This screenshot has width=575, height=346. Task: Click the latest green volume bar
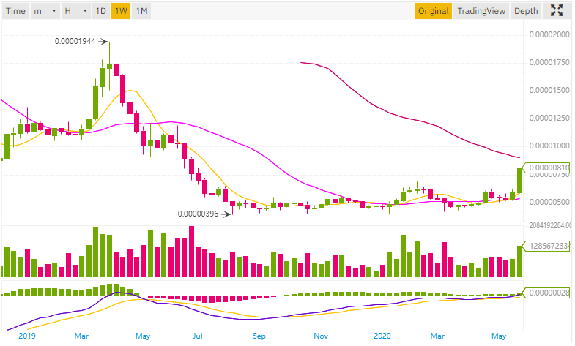tap(519, 261)
